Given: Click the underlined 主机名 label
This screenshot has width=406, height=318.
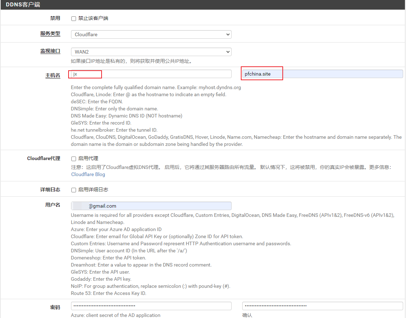Looking at the screenshot, I should click(53, 75).
